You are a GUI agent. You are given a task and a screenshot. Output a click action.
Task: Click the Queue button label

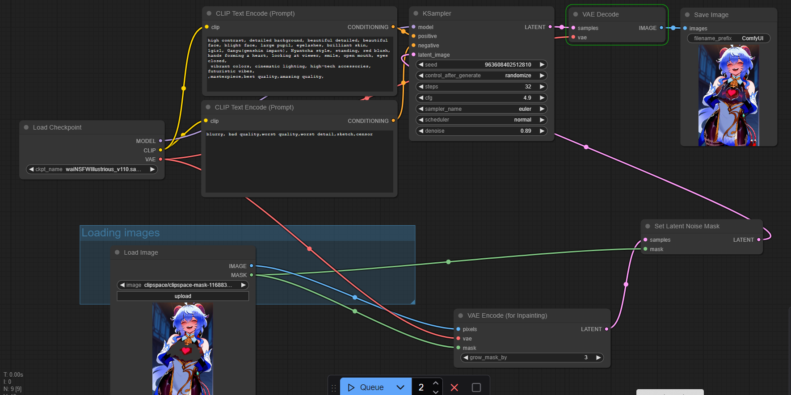pyautogui.click(x=372, y=387)
